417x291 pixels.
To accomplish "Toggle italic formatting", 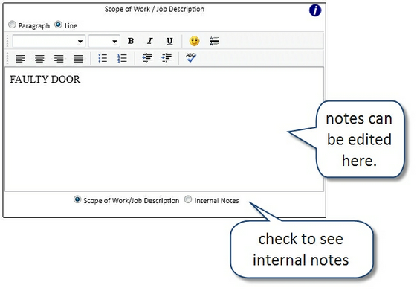I will pyautogui.click(x=150, y=41).
